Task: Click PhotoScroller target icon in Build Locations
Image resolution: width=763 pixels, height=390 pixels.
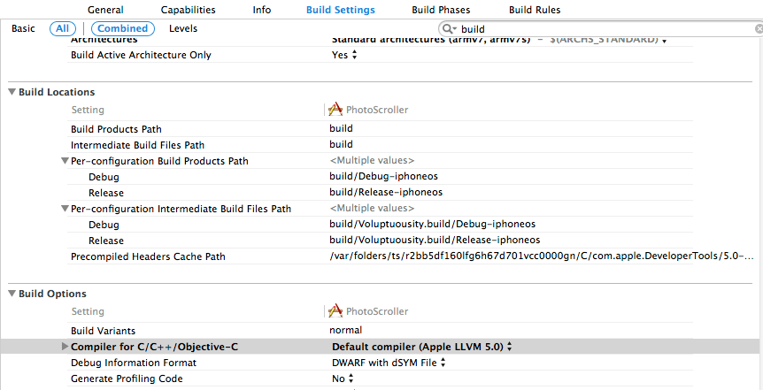Action: [335, 110]
